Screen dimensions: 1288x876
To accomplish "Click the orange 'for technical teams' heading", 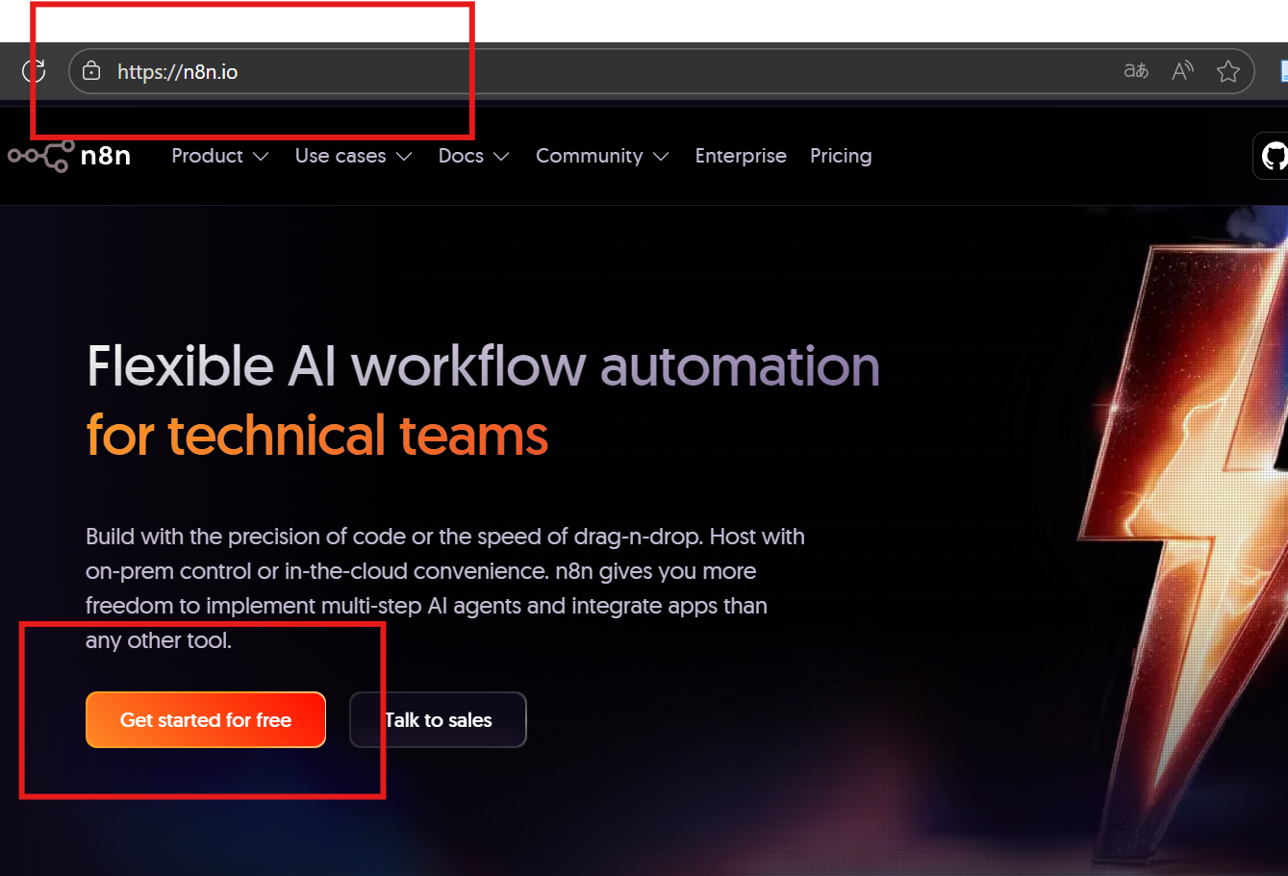I will tap(316, 436).
